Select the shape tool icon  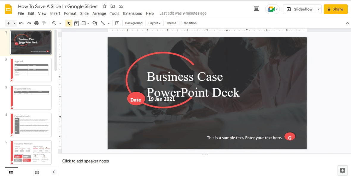tap(95, 23)
